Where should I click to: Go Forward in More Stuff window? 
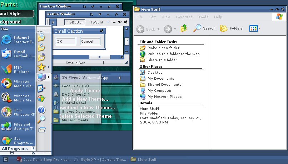pos(168,29)
